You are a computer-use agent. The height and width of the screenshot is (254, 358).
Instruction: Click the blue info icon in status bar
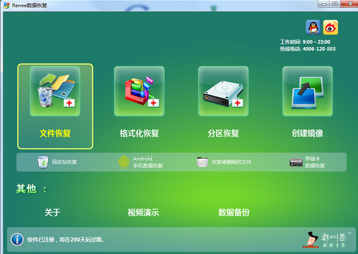click(x=17, y=240)
